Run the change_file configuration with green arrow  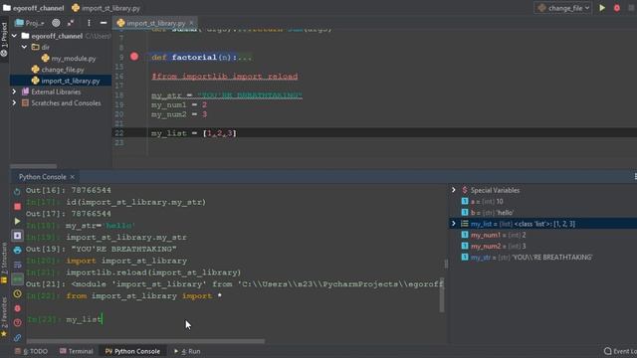click(x=602, y=8)
